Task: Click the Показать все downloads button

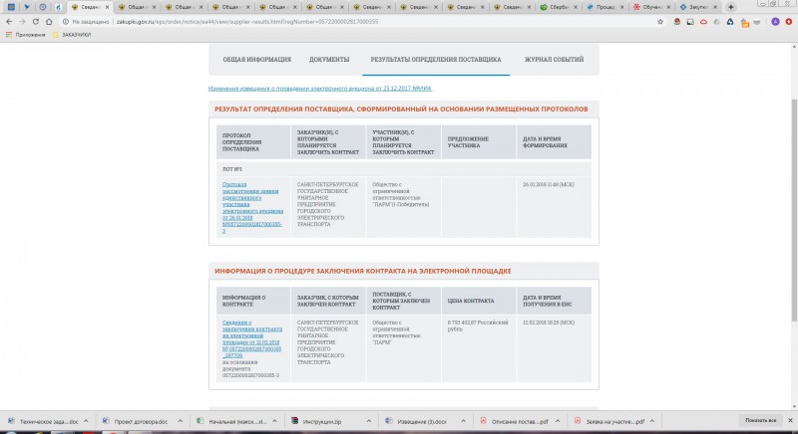Action: coord(760,420)
